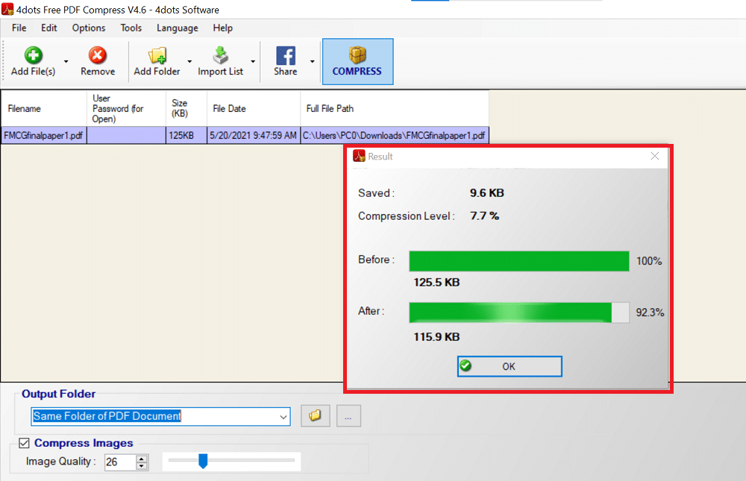Click the Add Folder icon
Viewport: 746px width, 481px height.
point(157,56)
